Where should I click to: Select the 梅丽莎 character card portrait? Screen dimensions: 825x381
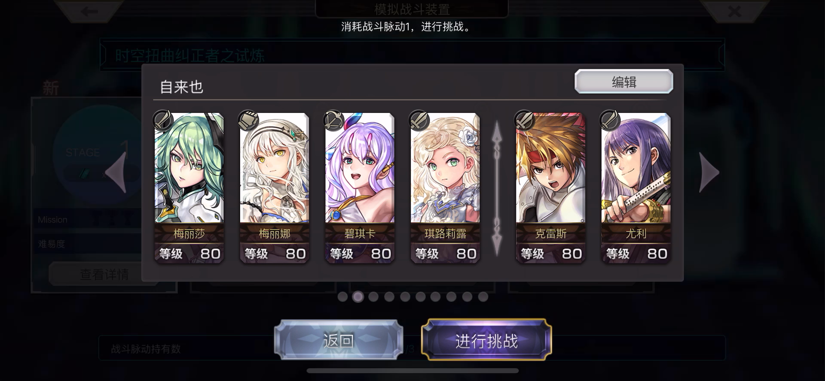click(x=189, y=168)
